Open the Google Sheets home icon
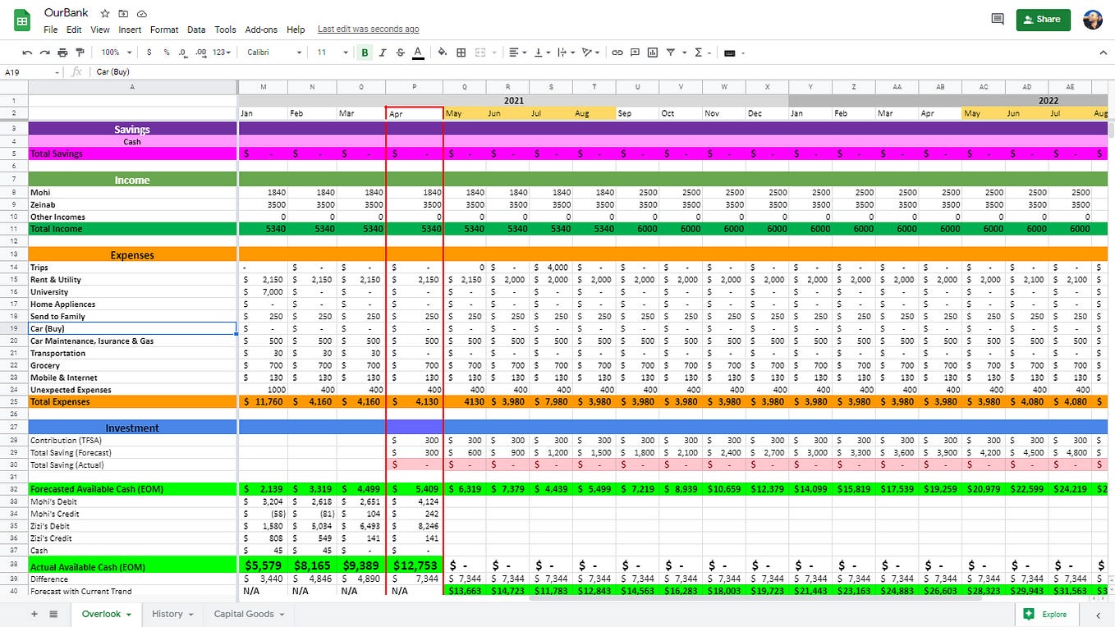 22,20
